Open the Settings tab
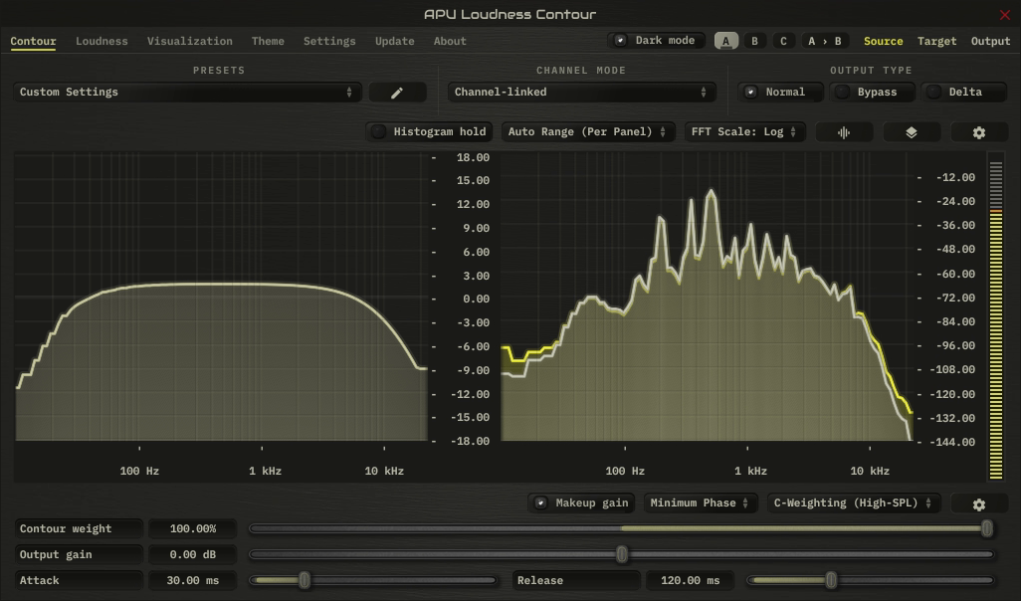 click(329, 41)
